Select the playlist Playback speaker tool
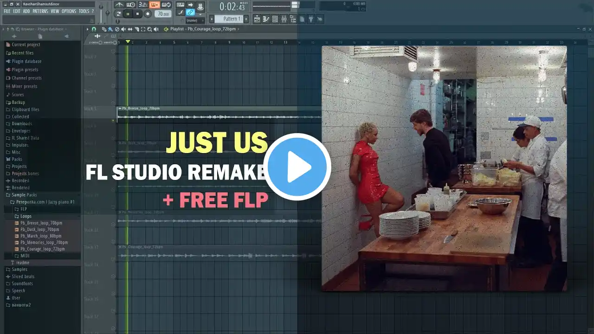 click(156, 29)
